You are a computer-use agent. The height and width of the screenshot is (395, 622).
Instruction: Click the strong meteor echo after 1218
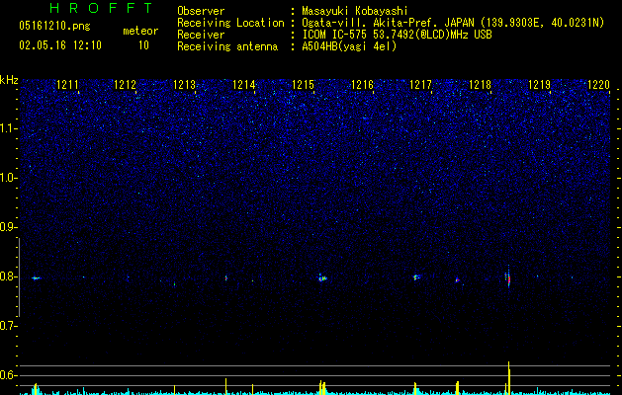click(x=508, y=278)
